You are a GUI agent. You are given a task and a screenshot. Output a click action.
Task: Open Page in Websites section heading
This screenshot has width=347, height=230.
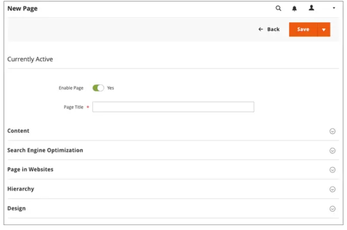coord(30,170)
